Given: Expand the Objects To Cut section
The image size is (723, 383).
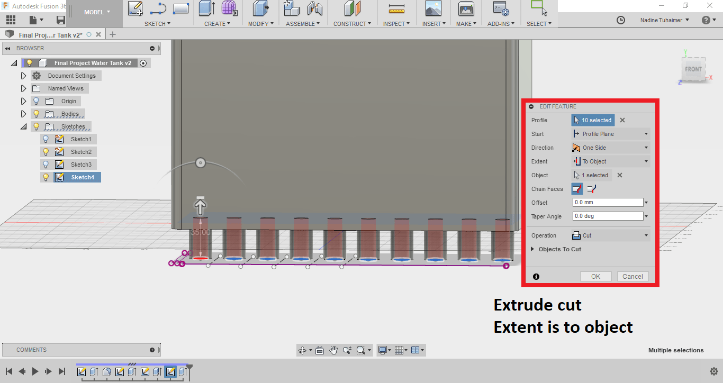Looking at the screenshot, I should click(x=533, y=249).
